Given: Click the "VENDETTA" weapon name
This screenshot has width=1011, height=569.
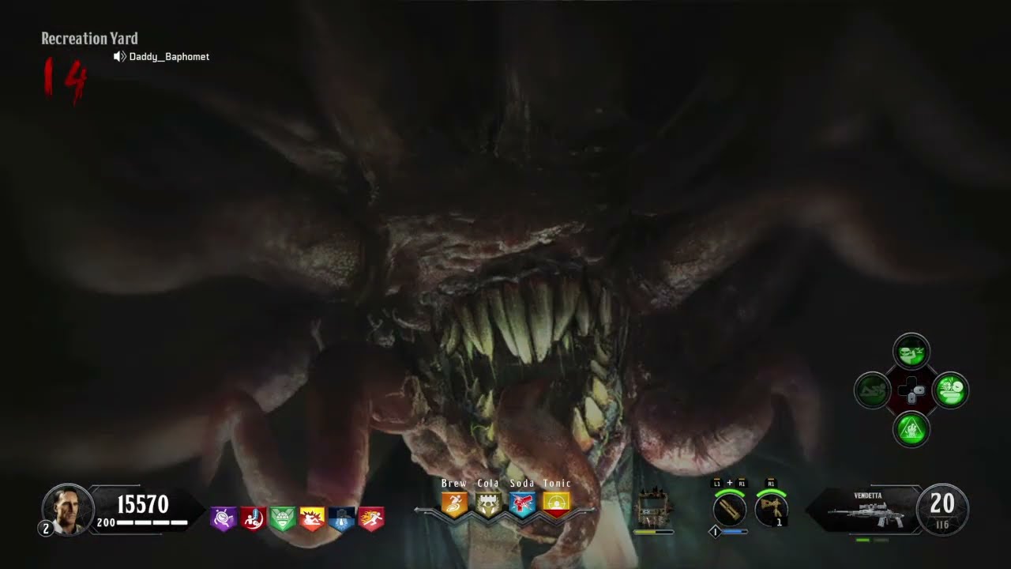Looking at the screenshot, I should point(868,496).
